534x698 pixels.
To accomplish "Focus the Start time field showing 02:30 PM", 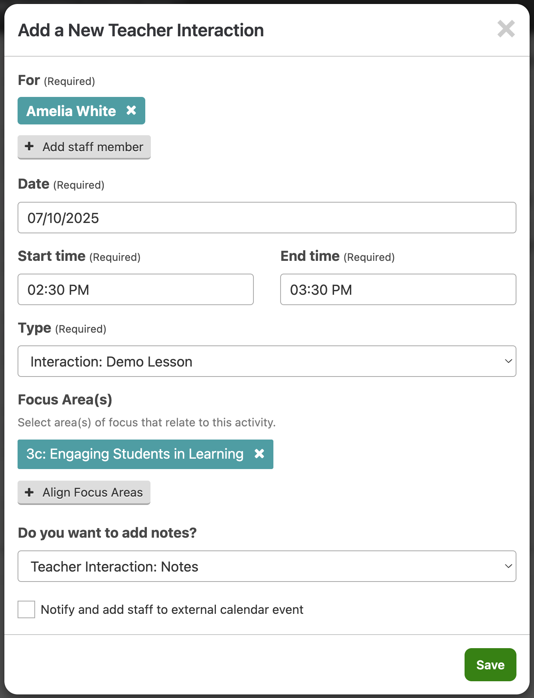I will [136, 290].
